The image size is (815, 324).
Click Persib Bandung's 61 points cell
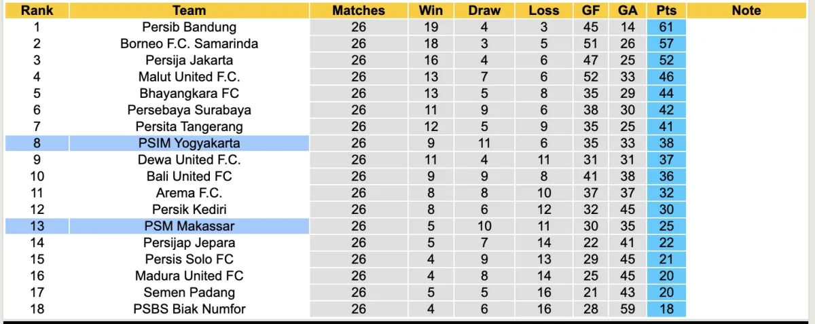pyautogui.click(x=666, y=27)
